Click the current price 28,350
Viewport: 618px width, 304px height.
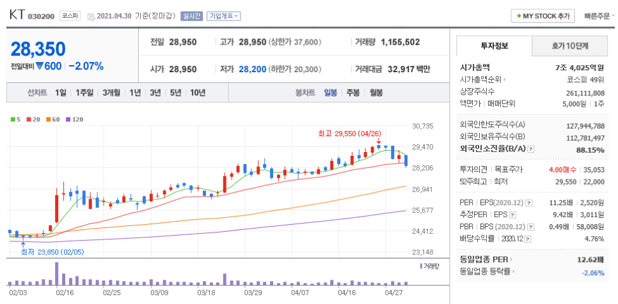[38, 49]
